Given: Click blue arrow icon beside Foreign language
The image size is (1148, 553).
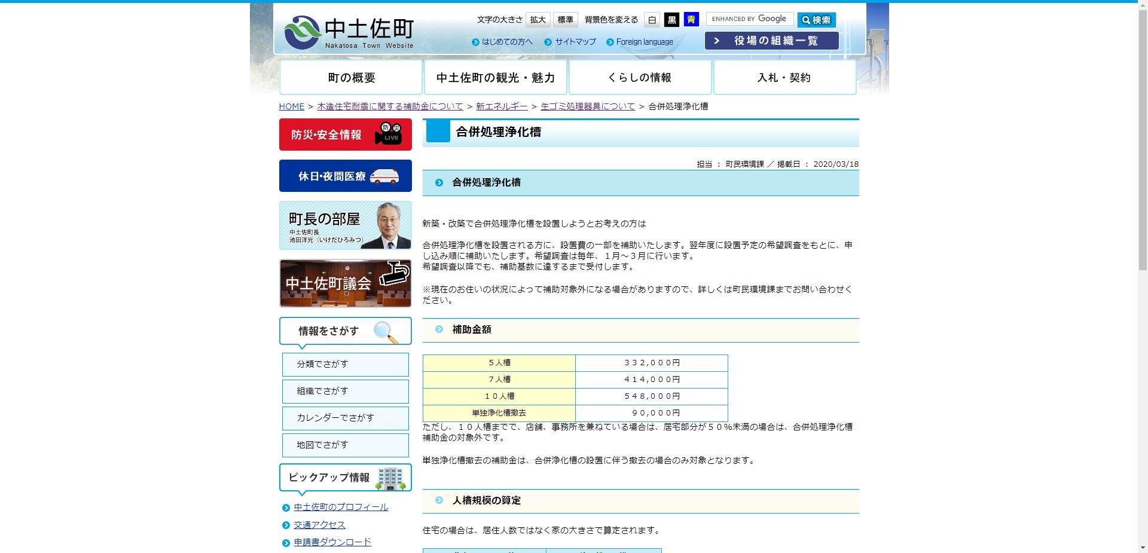Looking at the screenshot, I should click(x=609, y=42).
